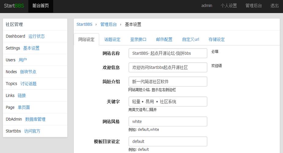Open Startbbs 访问官方 in the sidebar

(32, 131)
